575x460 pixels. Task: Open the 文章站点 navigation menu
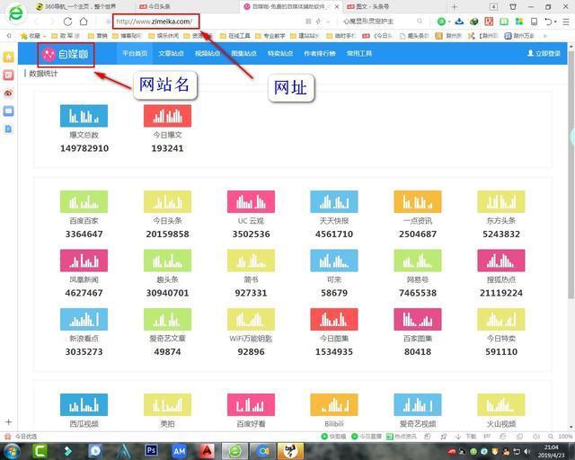coord(171,54)
